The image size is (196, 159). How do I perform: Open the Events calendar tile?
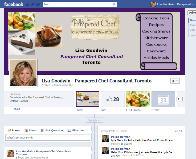pyautogui.click(x=163, y=99)
